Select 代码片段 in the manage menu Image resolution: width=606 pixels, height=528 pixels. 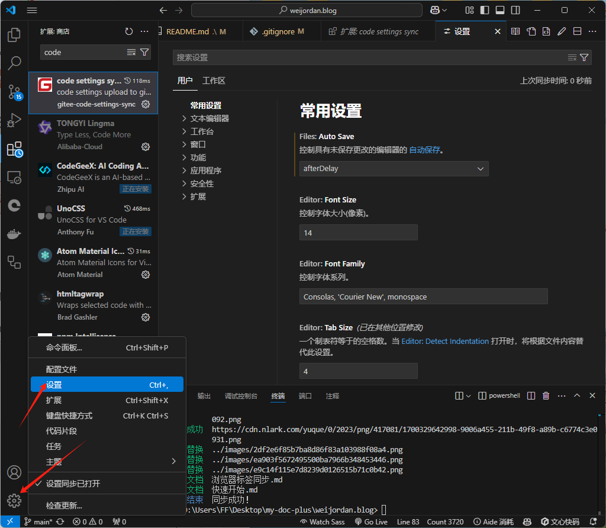click(108, 431)
